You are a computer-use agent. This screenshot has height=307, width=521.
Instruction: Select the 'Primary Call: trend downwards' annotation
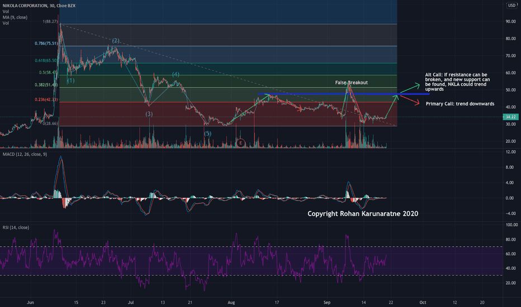click(x=460, y=104)
